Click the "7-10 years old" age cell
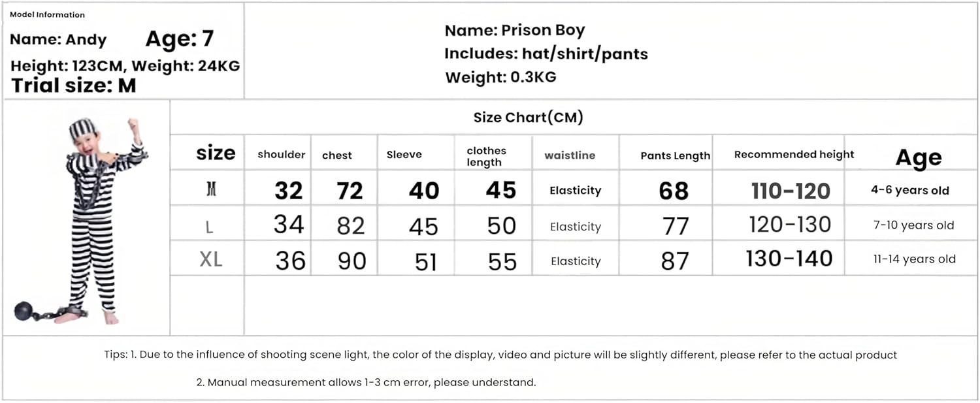 pyautogui.click(x=914, y=225)
